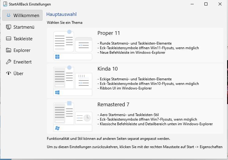
Task: Click 'Ribbon UI im Windows-Explorer' line
Action: [x=125, y=88]
